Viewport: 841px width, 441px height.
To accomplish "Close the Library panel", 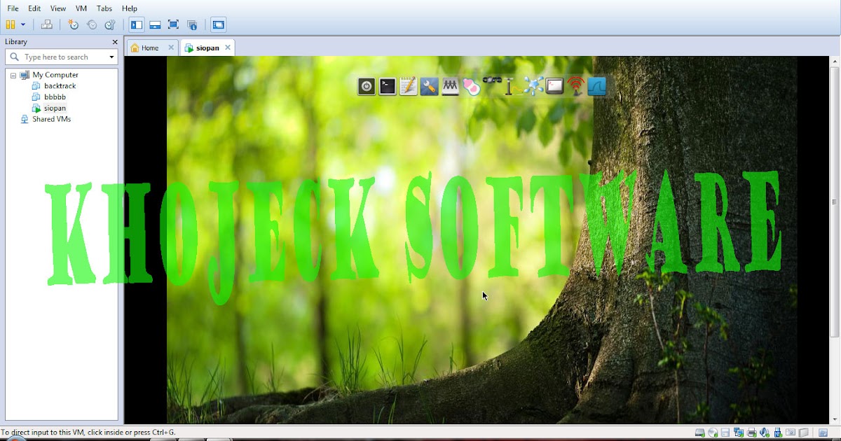I will tap(115, 42).
